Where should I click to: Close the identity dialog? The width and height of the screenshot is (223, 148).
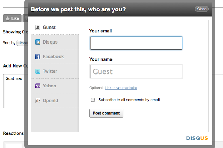[x=201, y=9]
